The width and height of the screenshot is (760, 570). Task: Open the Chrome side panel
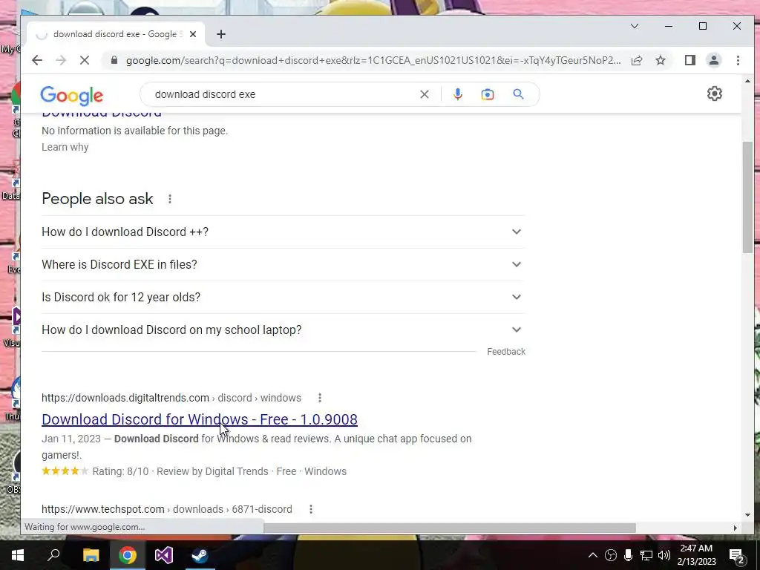click(x=690, y=60)
